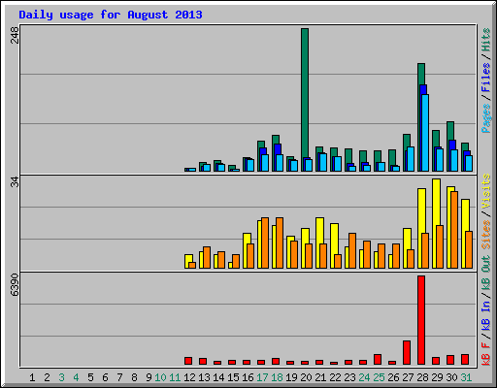497x388 pixels.
Task: Click the green day 3 label
Action: (x=61, y=377)
